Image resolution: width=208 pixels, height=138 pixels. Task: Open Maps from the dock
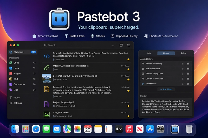click(x=67, y=129)
